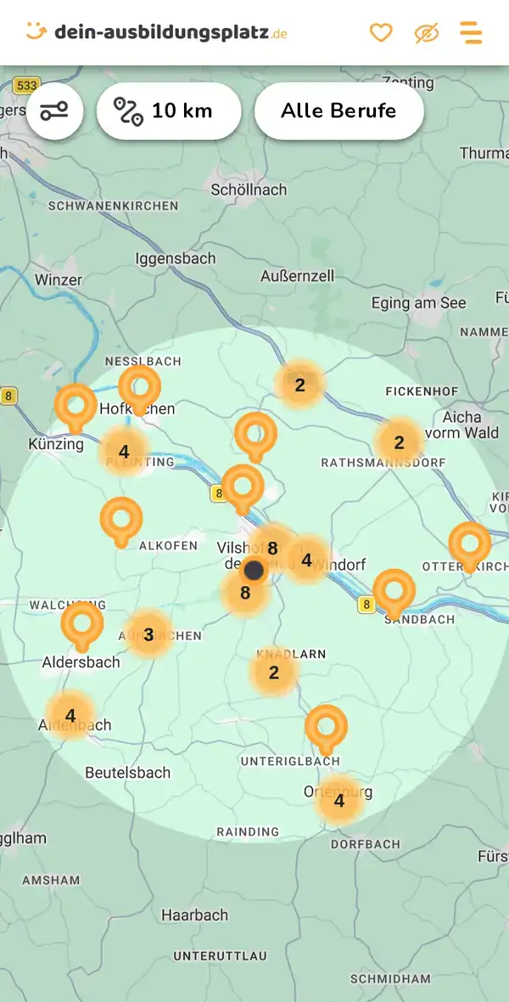509x1002 pixels.
Task: Open the cluster of 2 south of Außernzell
Action: (x=299, y=385)
